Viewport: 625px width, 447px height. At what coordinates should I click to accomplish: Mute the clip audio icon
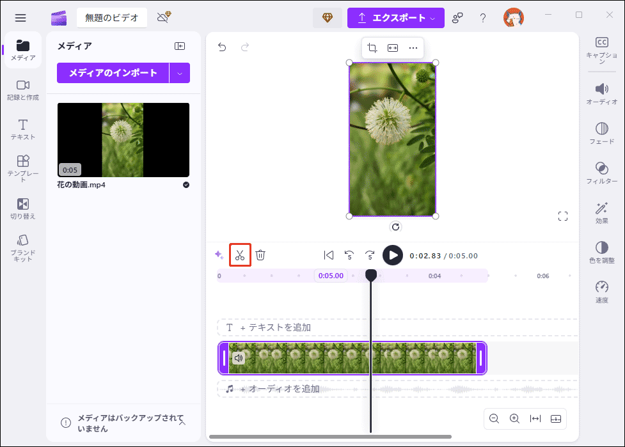click(239, 358)
